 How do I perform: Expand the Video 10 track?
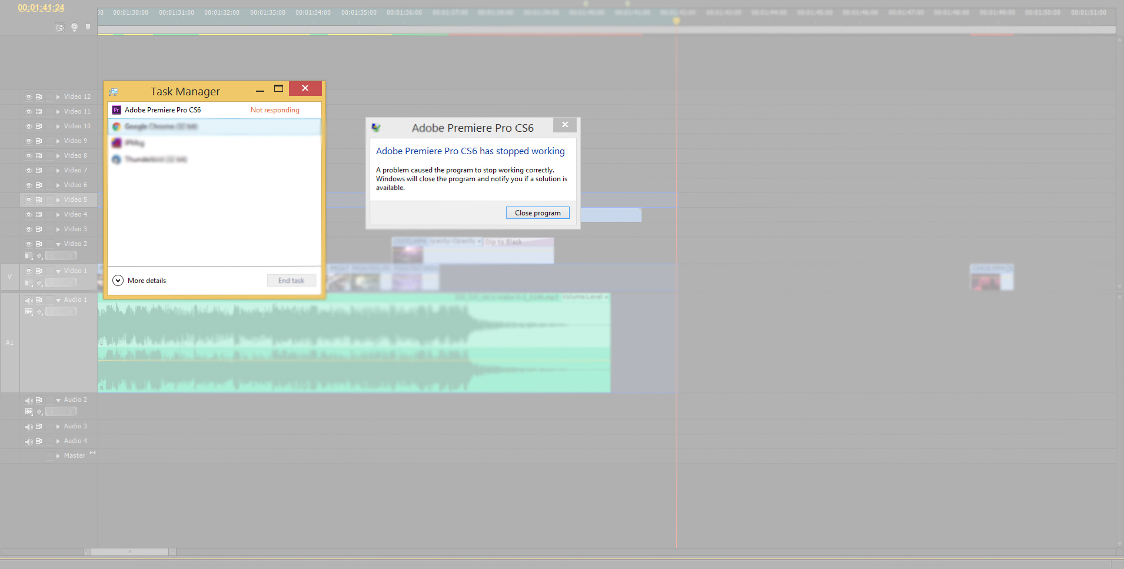point(58,126)
